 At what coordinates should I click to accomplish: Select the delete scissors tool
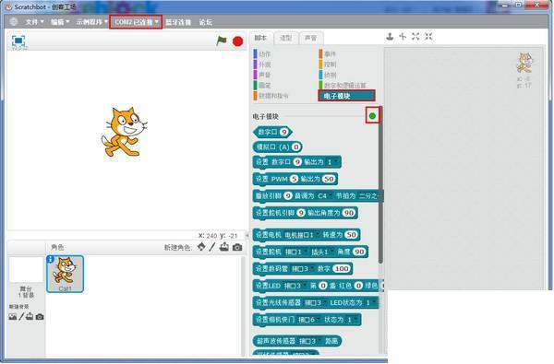(403, 36)
